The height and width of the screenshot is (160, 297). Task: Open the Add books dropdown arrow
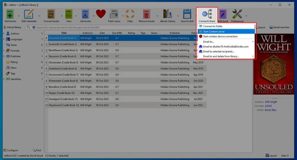click(x=19, y=16)
